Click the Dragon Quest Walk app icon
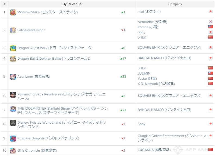 (13, 48)
